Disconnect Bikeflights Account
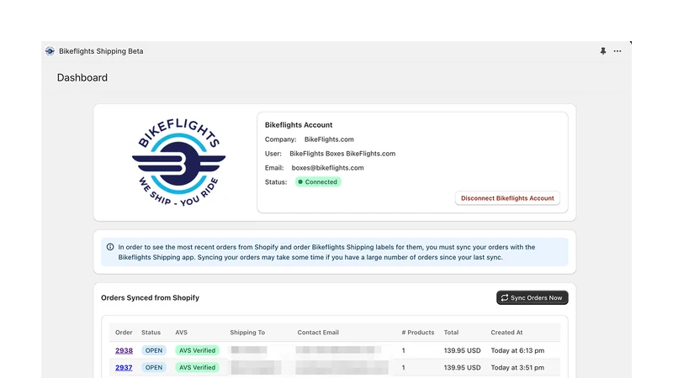The height and width of the screenshot is (378, 673). pos(507,198)
